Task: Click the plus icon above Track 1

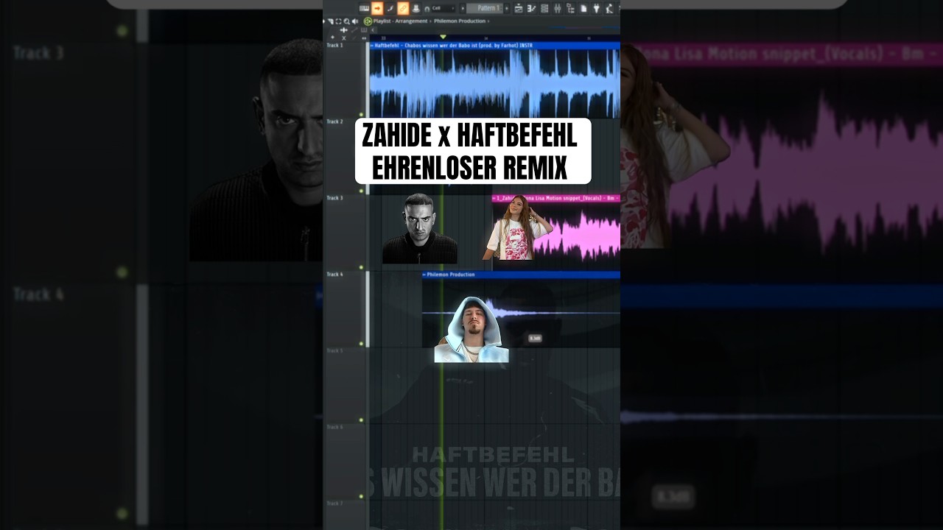Action: (x=332, y=38)
